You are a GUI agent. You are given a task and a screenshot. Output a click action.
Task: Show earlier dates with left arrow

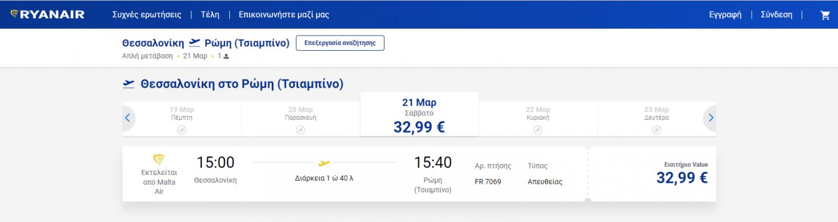tap(127, 118)
